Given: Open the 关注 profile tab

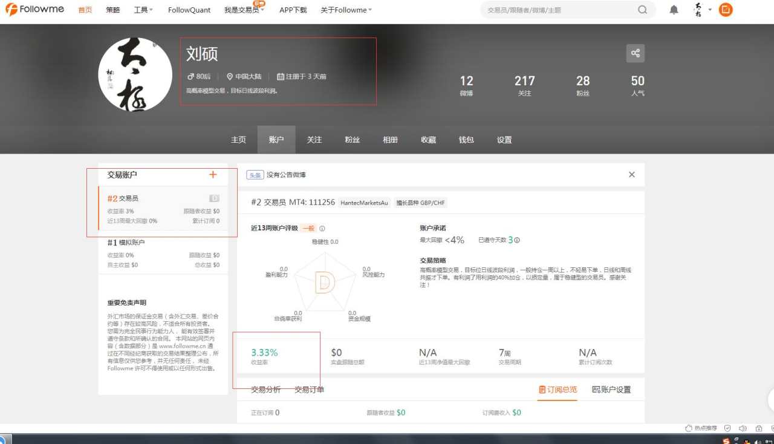Looking at the screenshot, I should click(314, 140).
